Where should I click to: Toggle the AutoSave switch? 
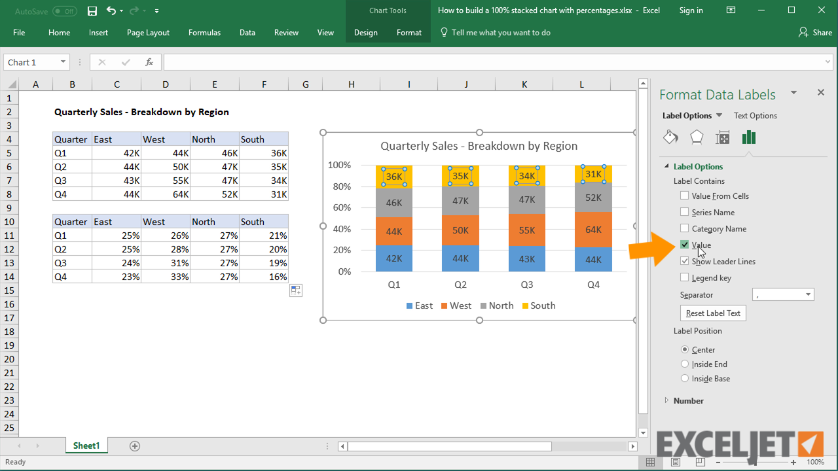coord(64,11)
